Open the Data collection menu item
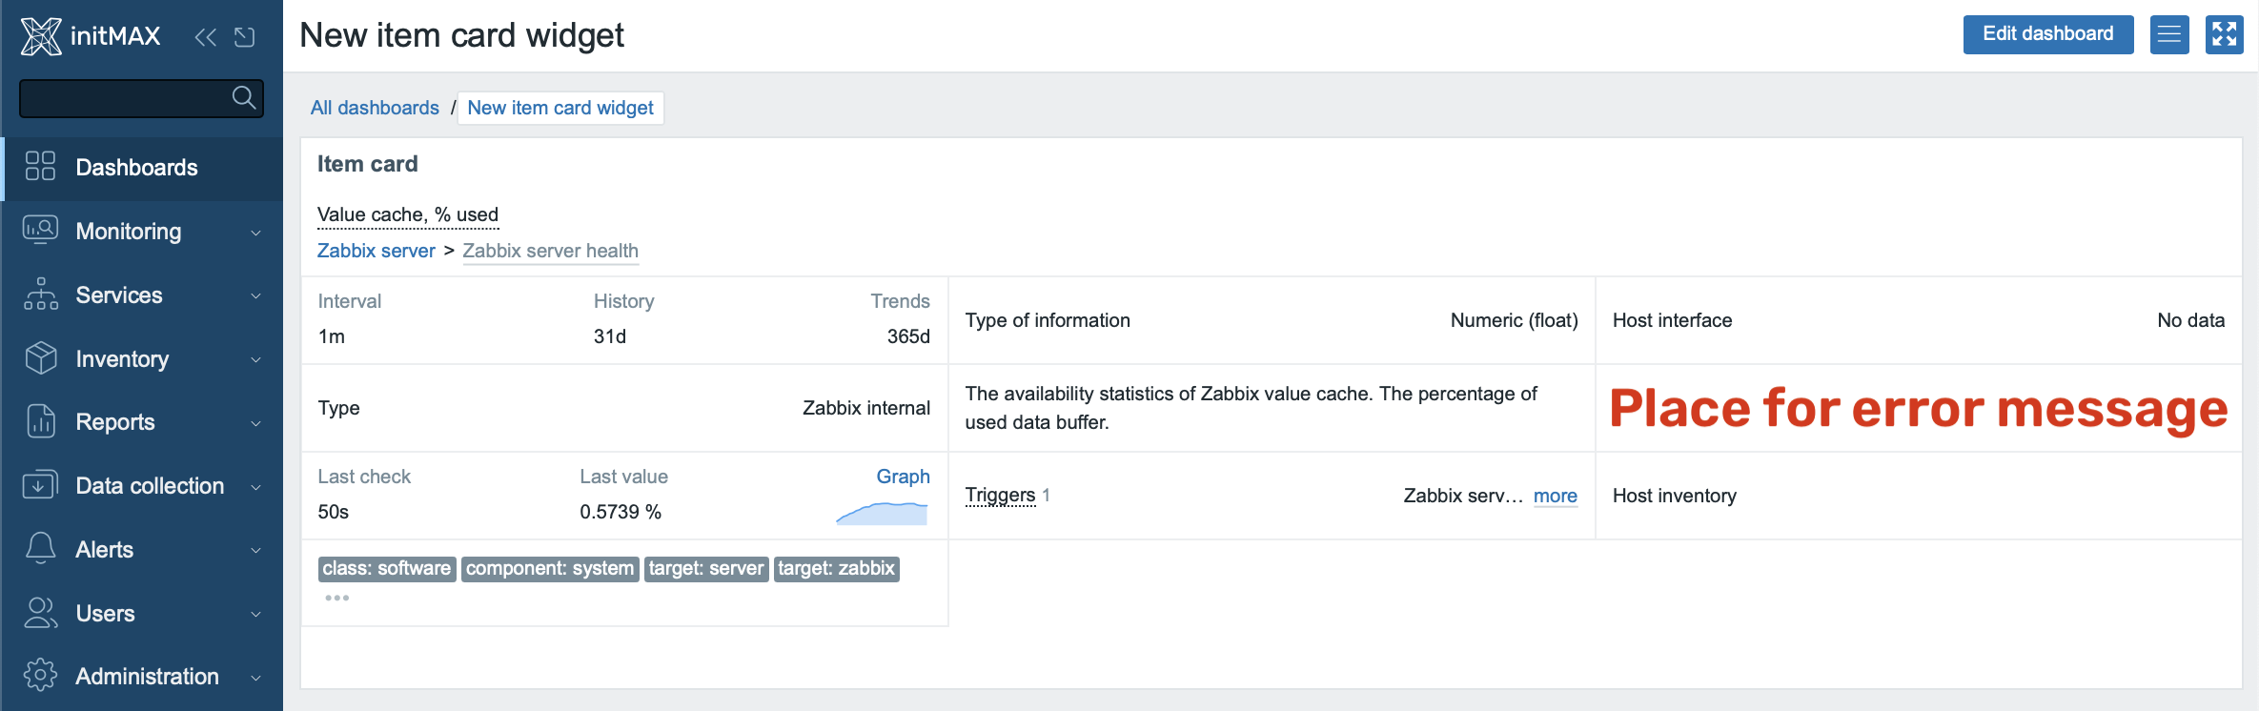The height and width of the screenshot is (711, 2259). tap(143, 486)
